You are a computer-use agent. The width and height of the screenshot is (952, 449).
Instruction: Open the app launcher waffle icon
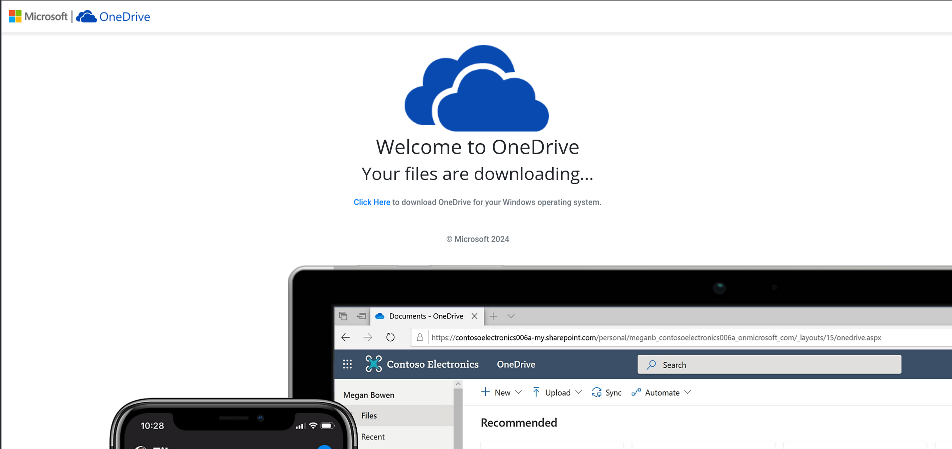348,364
